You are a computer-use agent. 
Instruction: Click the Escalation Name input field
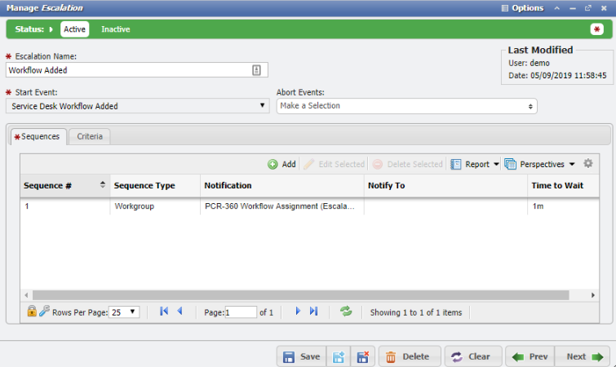pos(131,70)
